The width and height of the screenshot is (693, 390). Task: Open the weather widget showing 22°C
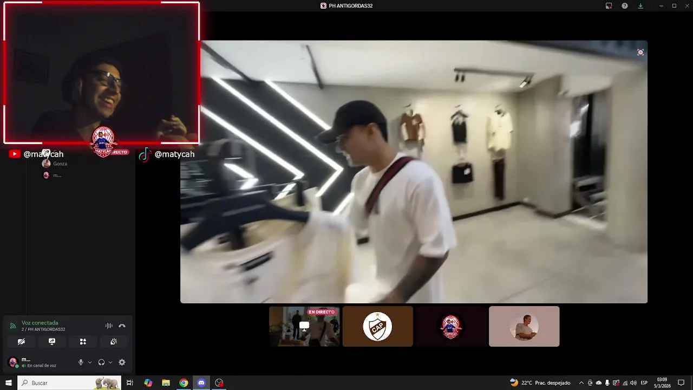[540, 383]
